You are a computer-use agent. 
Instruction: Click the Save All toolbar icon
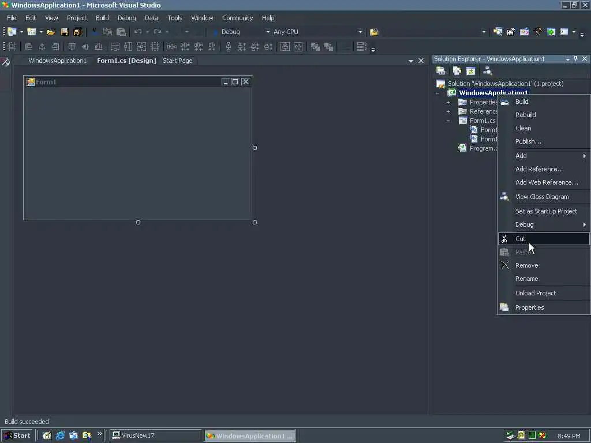78,32
